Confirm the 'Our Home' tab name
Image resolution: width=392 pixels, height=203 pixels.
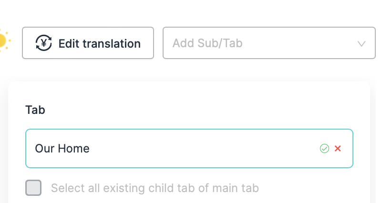(324, 149)
